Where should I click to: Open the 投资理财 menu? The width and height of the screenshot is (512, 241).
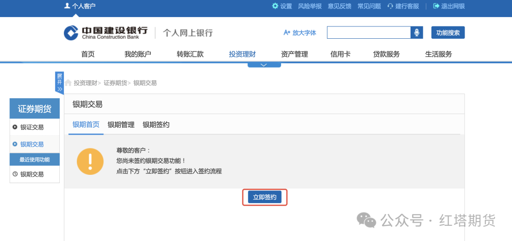click(x=242, y=54)
